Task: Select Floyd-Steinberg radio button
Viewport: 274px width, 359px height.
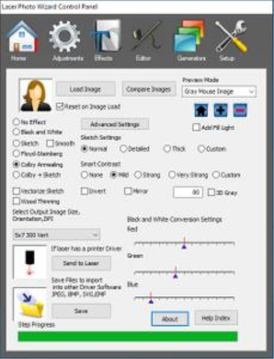Action: (x=16, y=154)
